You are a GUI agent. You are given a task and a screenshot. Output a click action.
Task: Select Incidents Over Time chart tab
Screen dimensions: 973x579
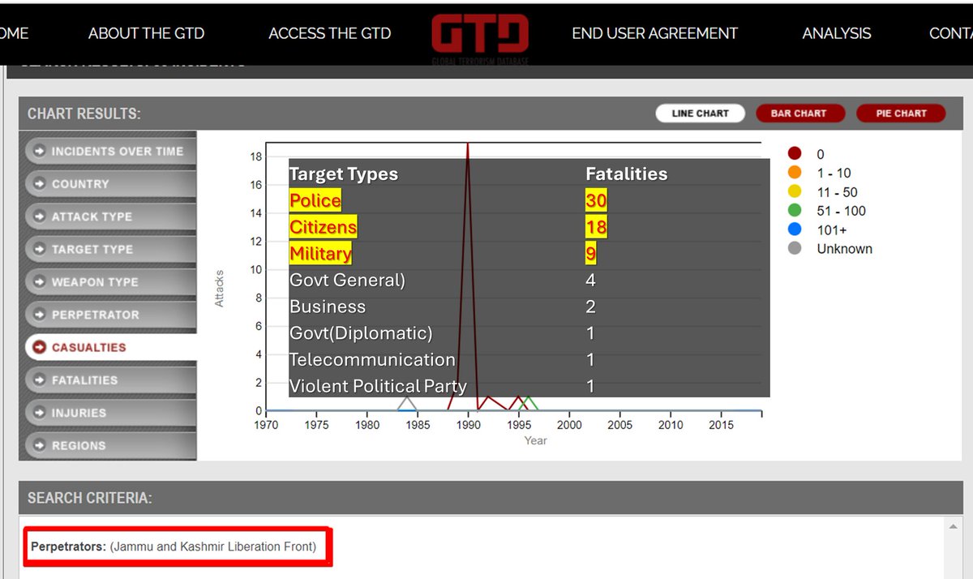pyautogui.click(x=110, y=151)
